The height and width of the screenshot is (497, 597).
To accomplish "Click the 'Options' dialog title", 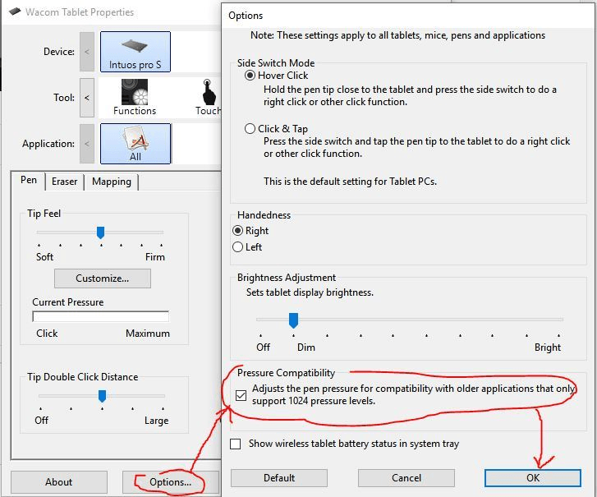I will click(x=246, y=16).
